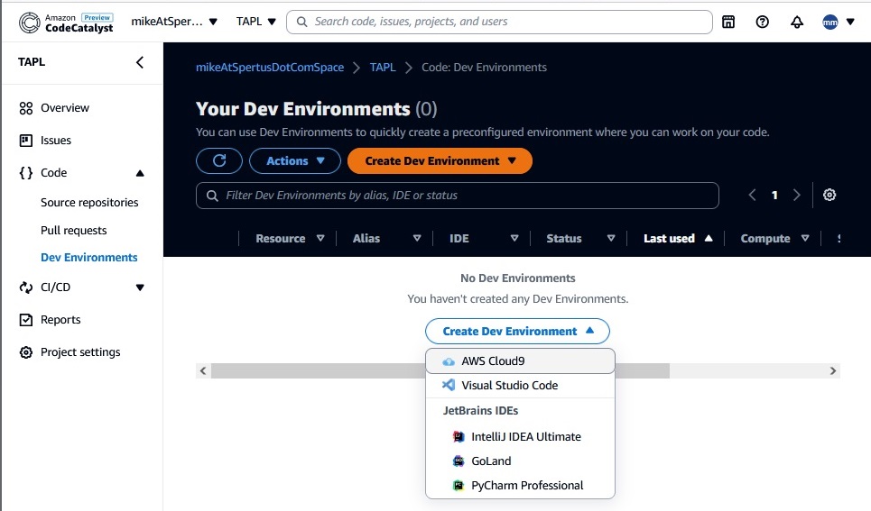The image size is (871, 511).
Task: Follow the TAPL breadcrumb link
Action: point(383,67)
